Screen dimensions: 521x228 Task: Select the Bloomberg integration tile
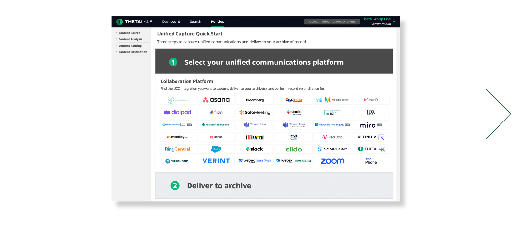[x=255, y=100]
